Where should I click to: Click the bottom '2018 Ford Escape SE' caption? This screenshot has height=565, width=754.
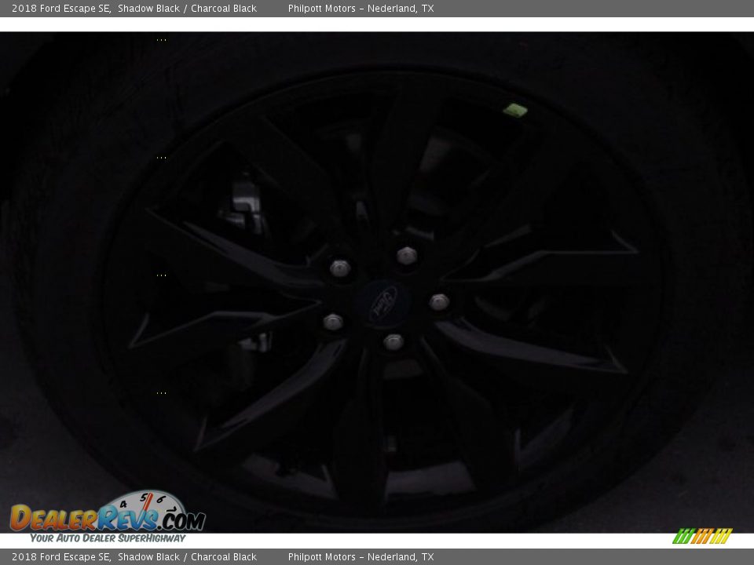tap(60, 557)
